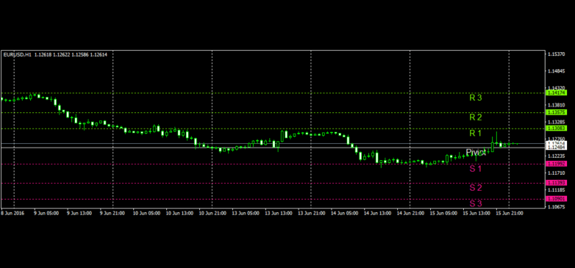Click the 14 Jun 13:00 time label
Viewport: 575px width, 268px height.
tap(377, 213)
